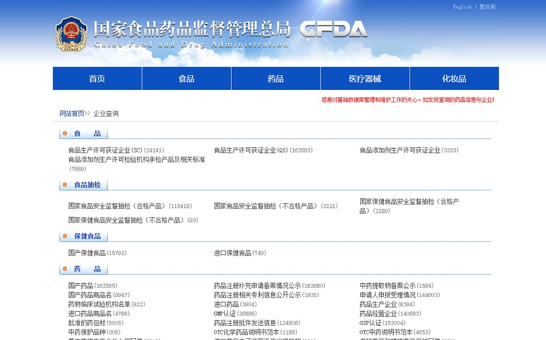546x340 pixels.
Task: Open GMP认证 link
Action: tap(235, 314)
